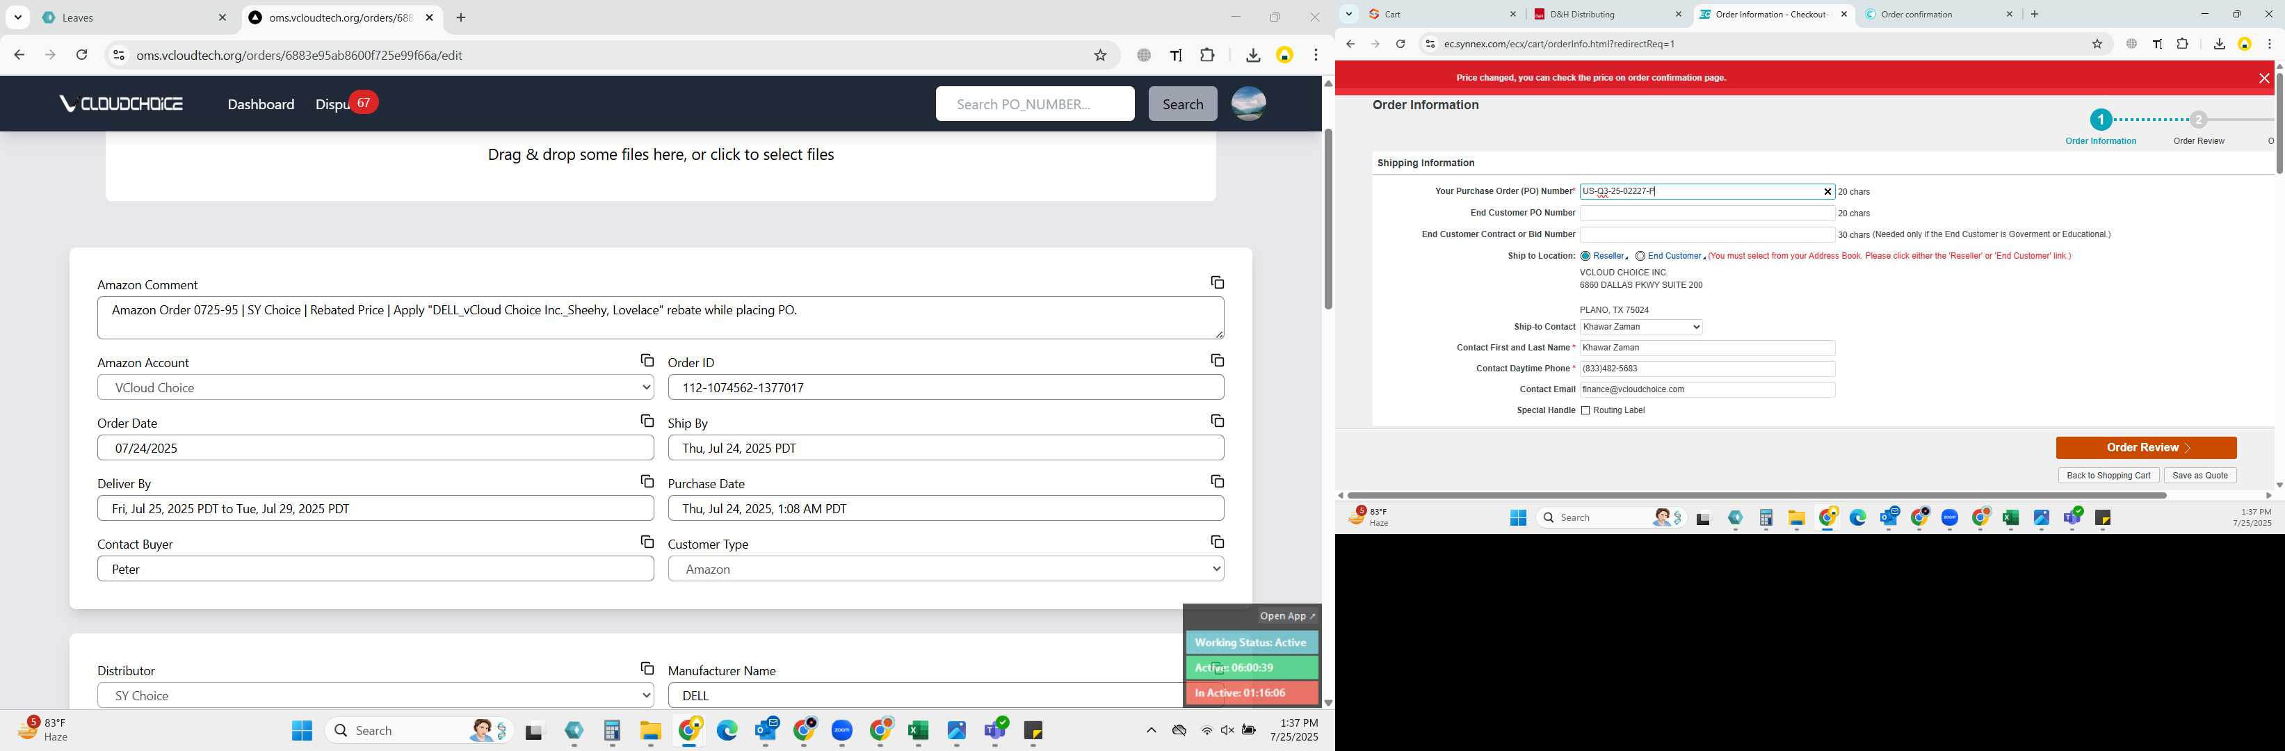Bookmark the Synnex page with star icon

[2097, 43]
